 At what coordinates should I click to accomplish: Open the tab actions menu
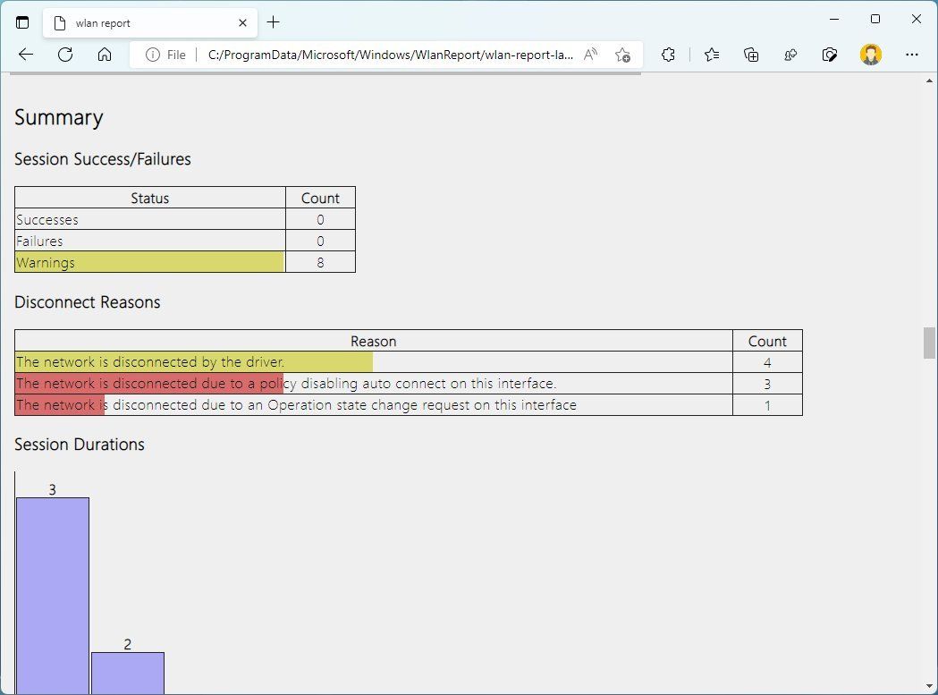(x=22, y=22)
